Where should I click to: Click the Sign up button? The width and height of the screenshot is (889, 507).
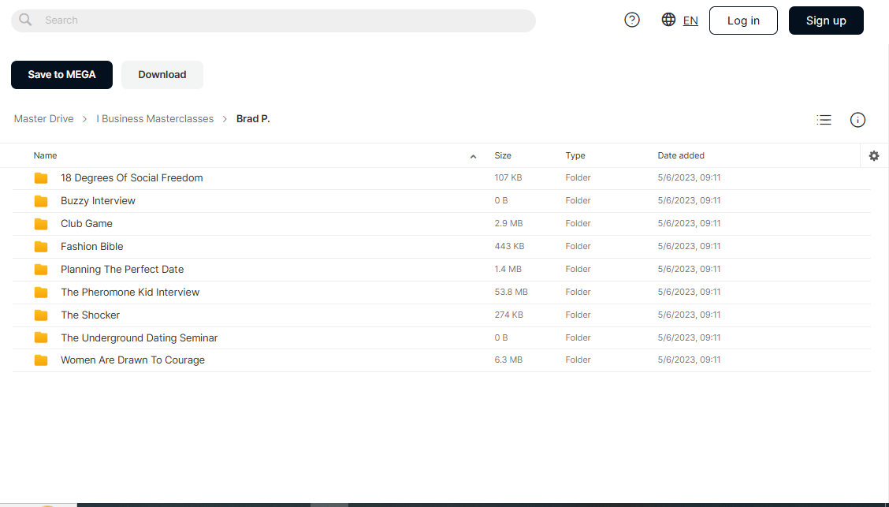[x=826, y=21]
